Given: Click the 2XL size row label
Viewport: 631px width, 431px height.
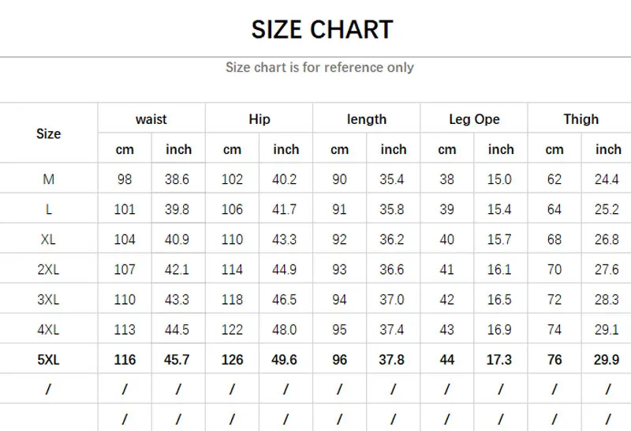Looking at the screenshot, I should [48, 269].
